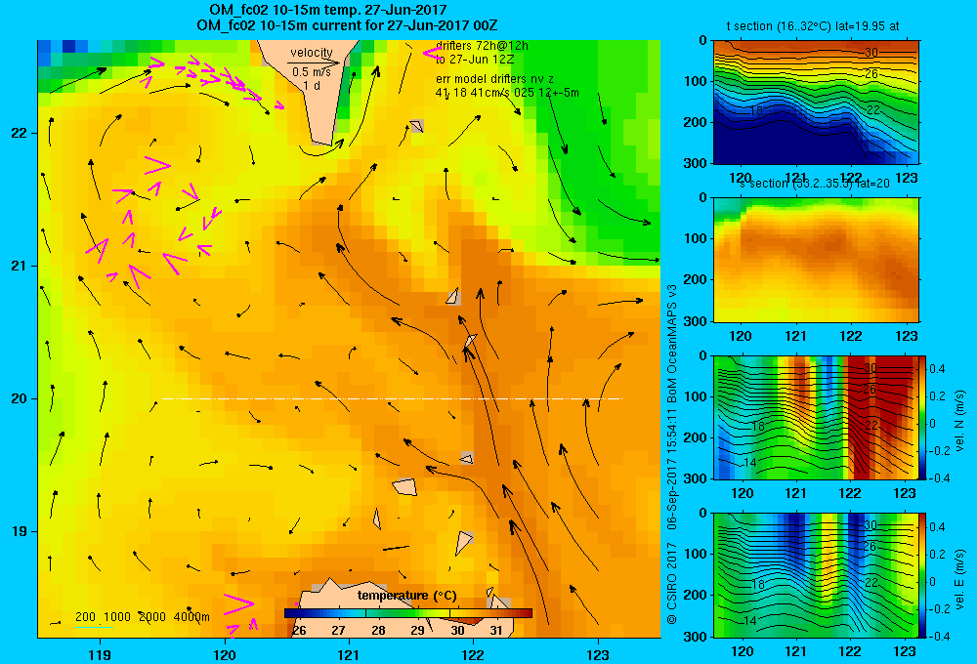Click the '0.5 m/s' velocity scale text

tap(311, 72)
